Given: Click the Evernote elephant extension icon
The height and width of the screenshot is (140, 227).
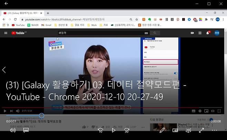Looking at the screenshot, I should pos(149,19).
